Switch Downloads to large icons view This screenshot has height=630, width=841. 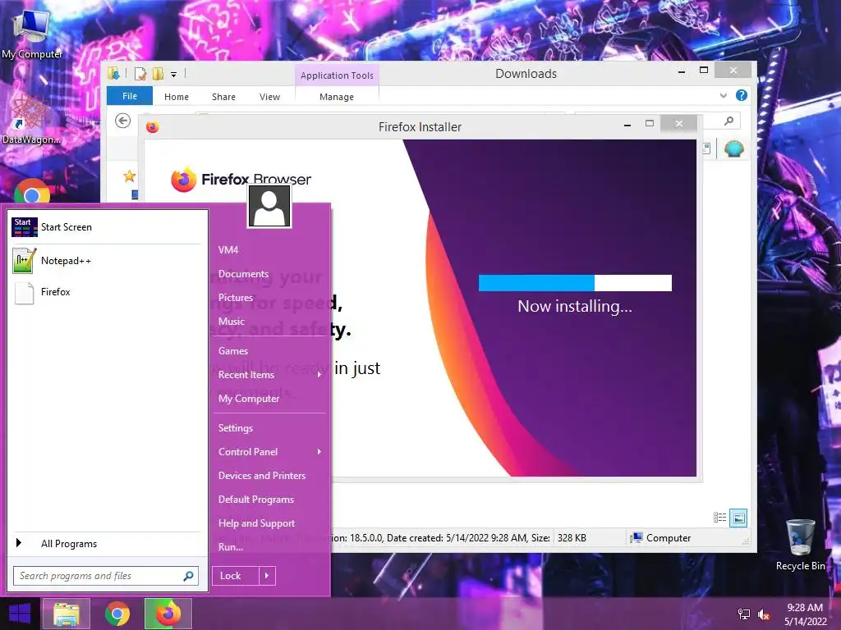coord(738,518)
